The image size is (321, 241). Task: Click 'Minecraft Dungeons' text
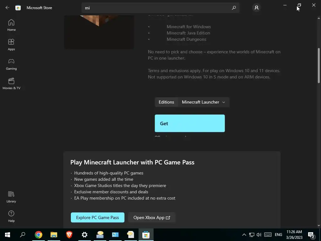(x=187, y=39)
